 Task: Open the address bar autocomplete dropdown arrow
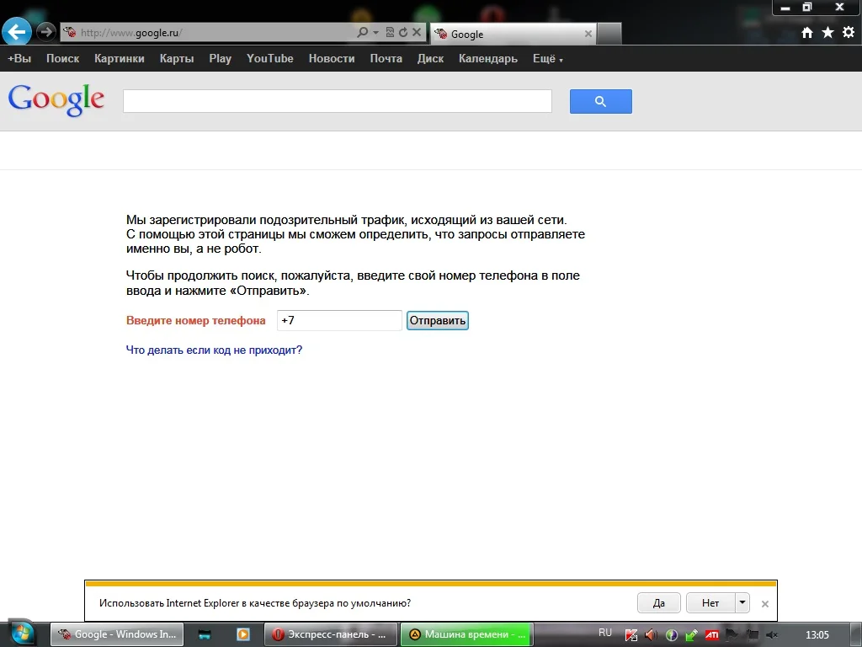click(x=376, y=33)
